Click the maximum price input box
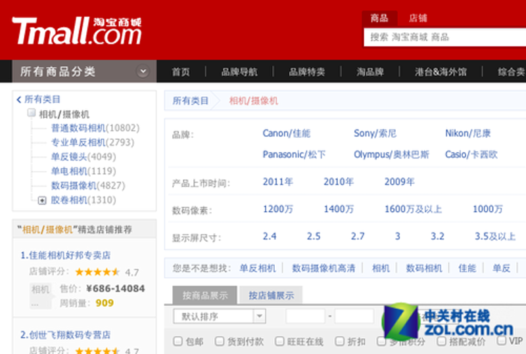The width and height of the screenshot is (526, 354). click(x=354, y=316)
